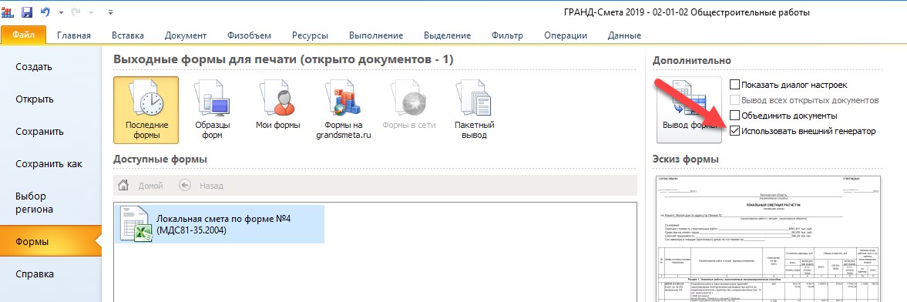Open Выбор региона in the File menu
Screen dimensions: 907x302
(50, 203)
